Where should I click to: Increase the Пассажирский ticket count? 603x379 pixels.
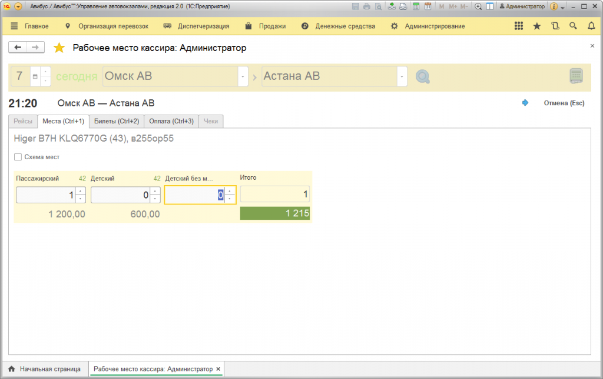click(81, 191)
